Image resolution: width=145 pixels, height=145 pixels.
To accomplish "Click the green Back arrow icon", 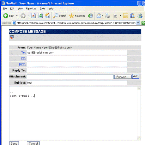I will [x=6, y=16].
